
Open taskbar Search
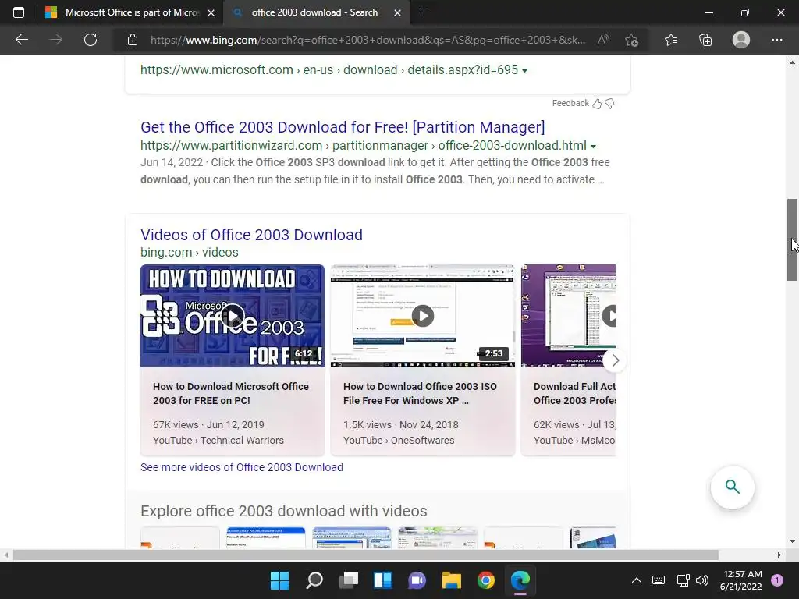(314, 580)
